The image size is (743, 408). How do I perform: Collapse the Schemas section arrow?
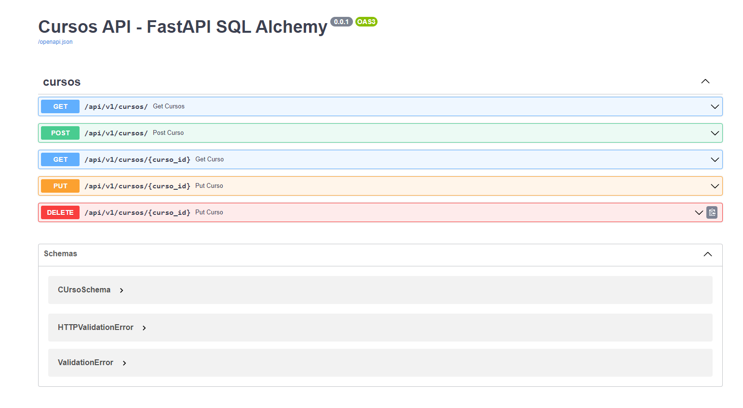coord(708,254)
